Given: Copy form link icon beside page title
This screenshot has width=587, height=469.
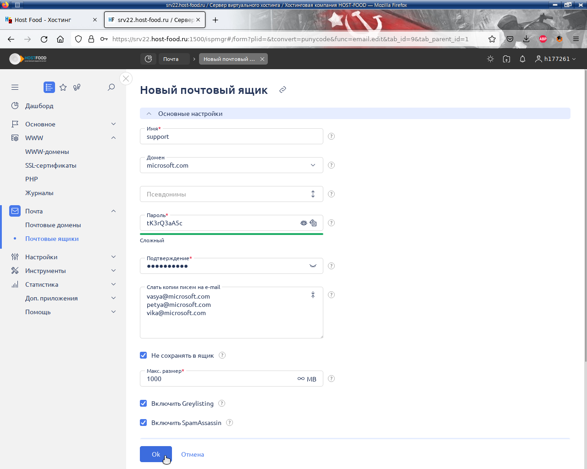Looking at the screenshot, I should tap(282, 90).
